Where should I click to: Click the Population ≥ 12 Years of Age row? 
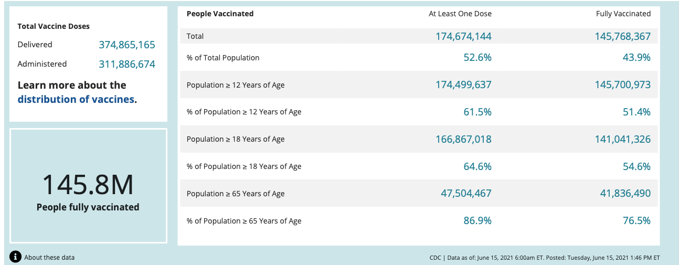coord(419,84)
